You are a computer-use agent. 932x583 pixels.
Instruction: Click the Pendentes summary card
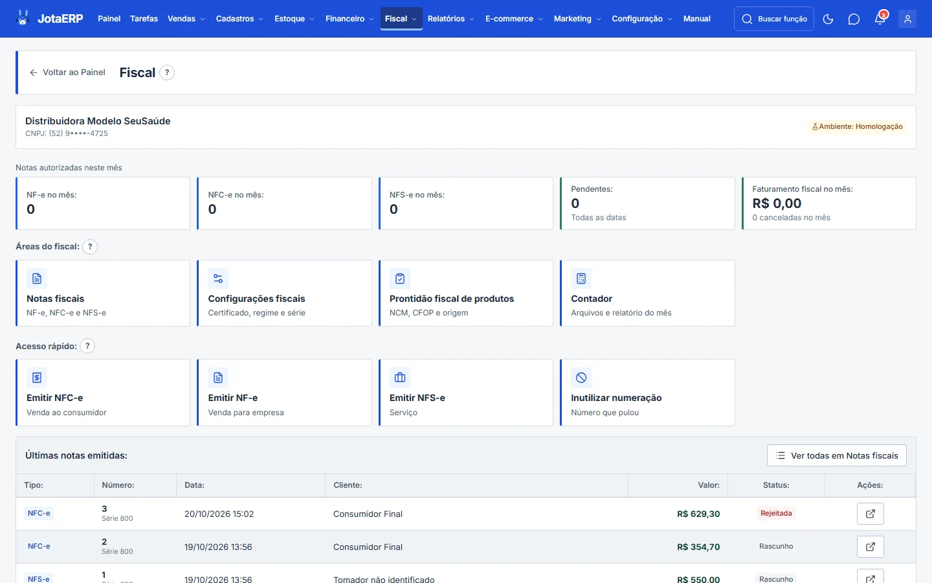tap(647, 203)
